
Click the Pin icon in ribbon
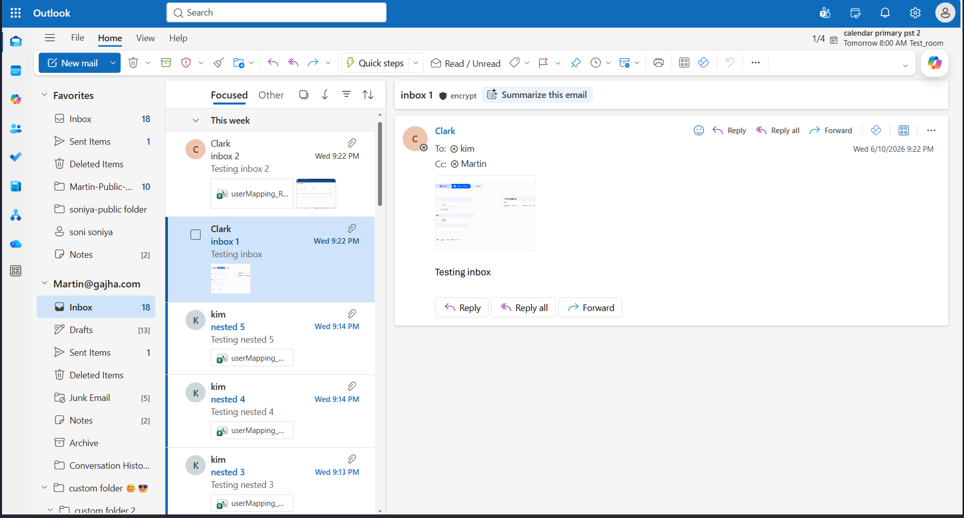click(576, 63)
